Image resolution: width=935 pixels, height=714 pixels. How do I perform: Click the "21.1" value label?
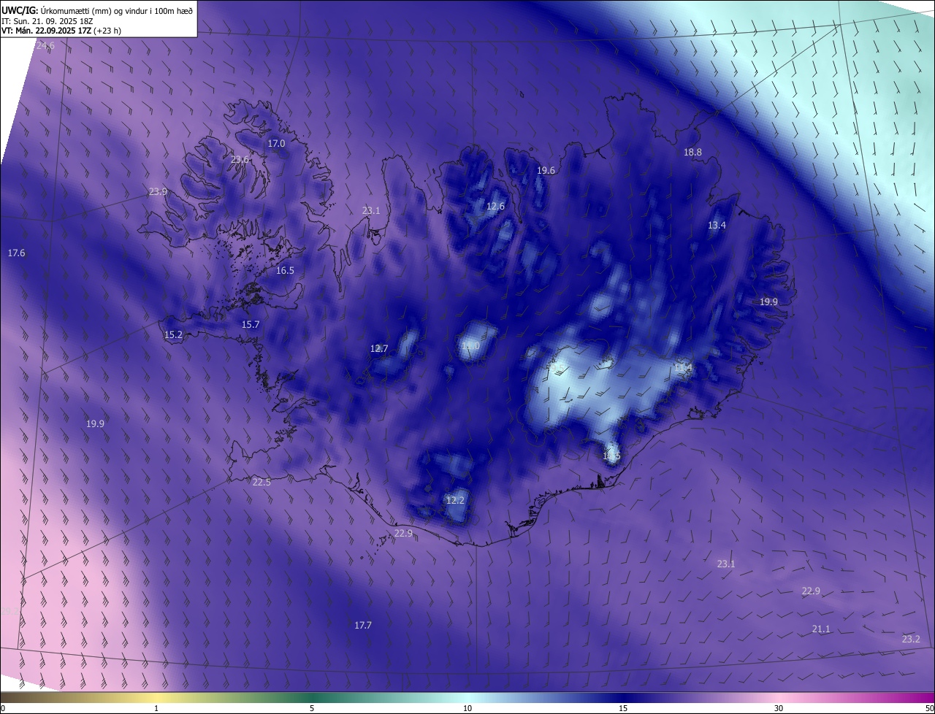pos(821,629)
